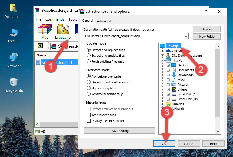Click the Name column header in WinRAR

point(41,55)
